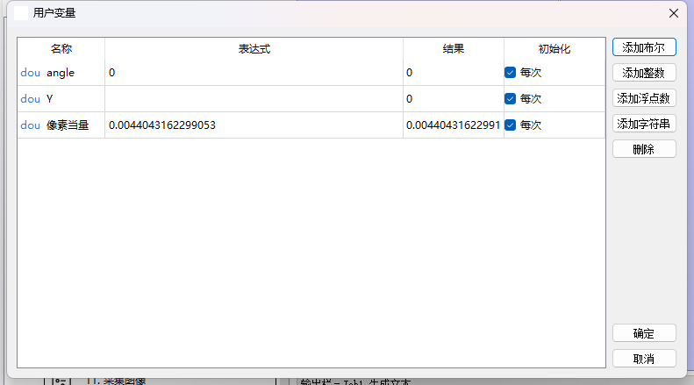
Task: Click the 用户变量 window title icon
Action: (x=21, y=13)
